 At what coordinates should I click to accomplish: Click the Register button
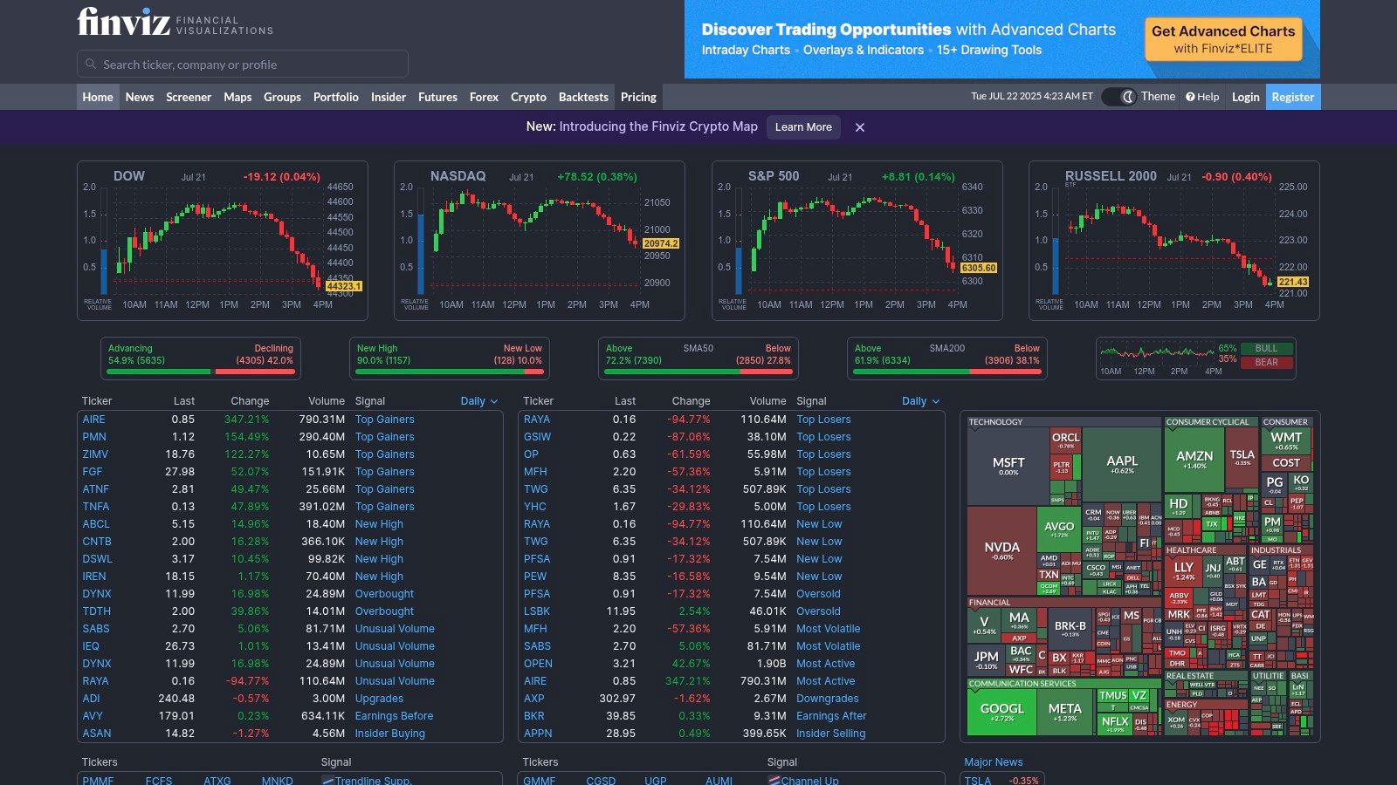point(1292,97)
